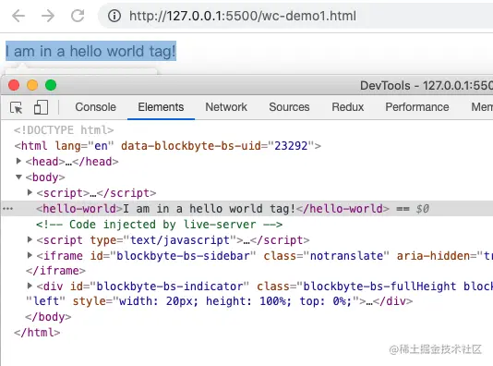
Task: Expand the first script node under body
Action: pyautogui.click(x=30, y=192)
